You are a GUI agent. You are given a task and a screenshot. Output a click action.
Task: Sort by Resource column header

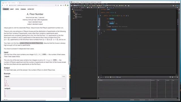click(154, 80)
